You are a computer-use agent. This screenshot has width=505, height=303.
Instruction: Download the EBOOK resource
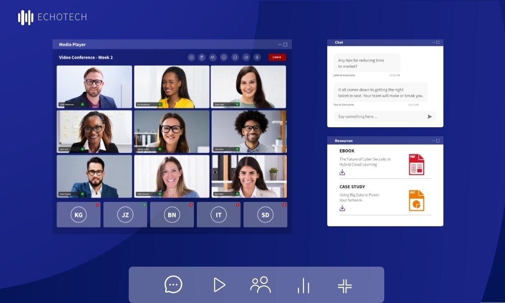(x=342, y=173)
